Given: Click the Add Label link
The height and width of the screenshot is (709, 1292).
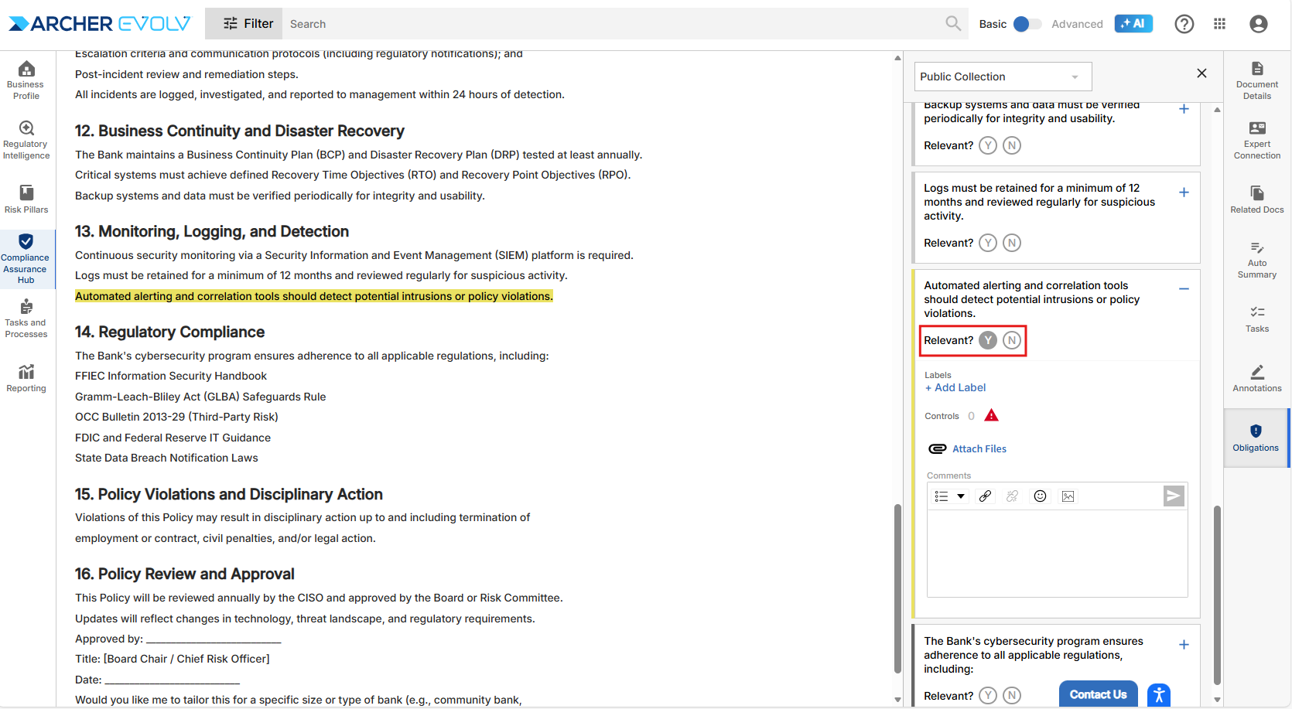Looking at the screenshot, I should [955, 388].
